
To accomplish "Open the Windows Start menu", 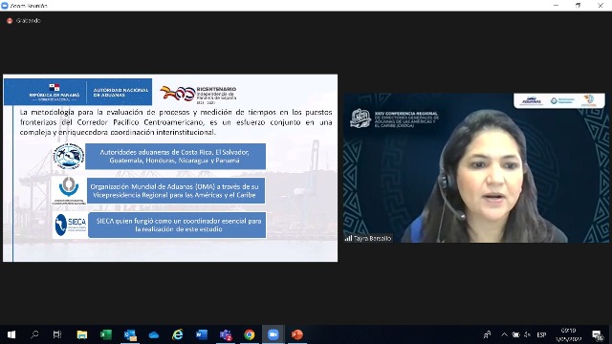I will pyautogui.click(x=11, y=334).
